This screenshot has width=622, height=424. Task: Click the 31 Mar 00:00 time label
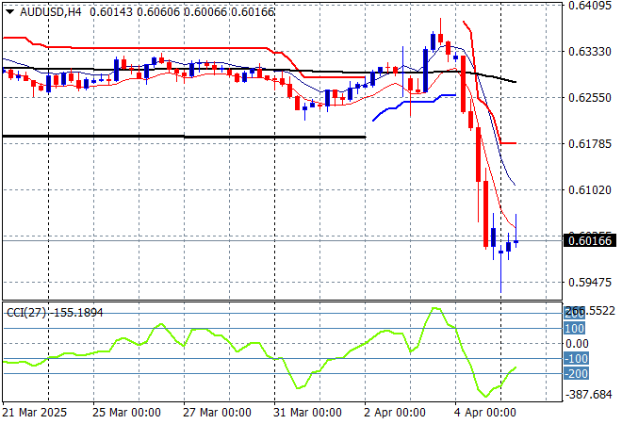point(307,413)
